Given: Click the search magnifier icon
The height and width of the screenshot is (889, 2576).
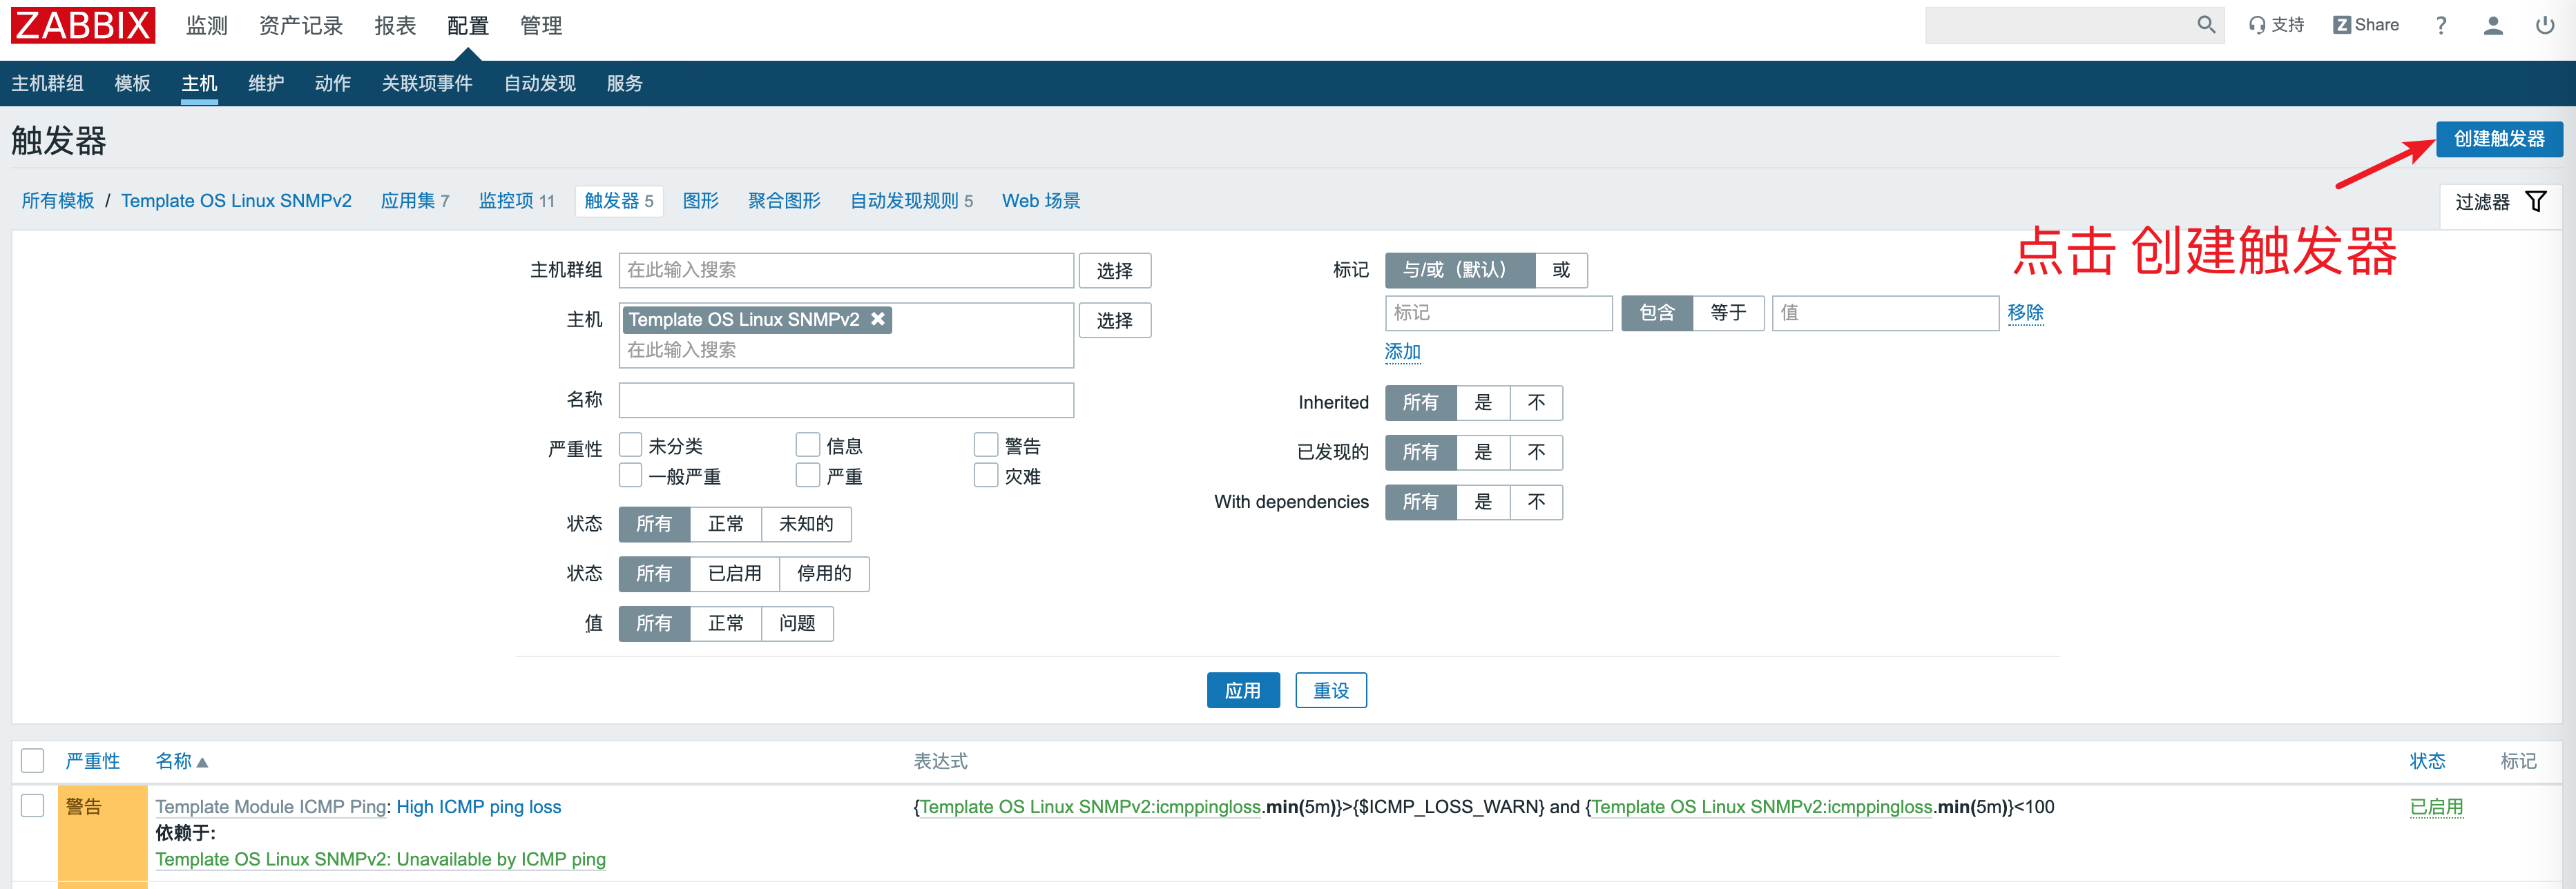Looking at the screenshot, I should (2205, 25).
